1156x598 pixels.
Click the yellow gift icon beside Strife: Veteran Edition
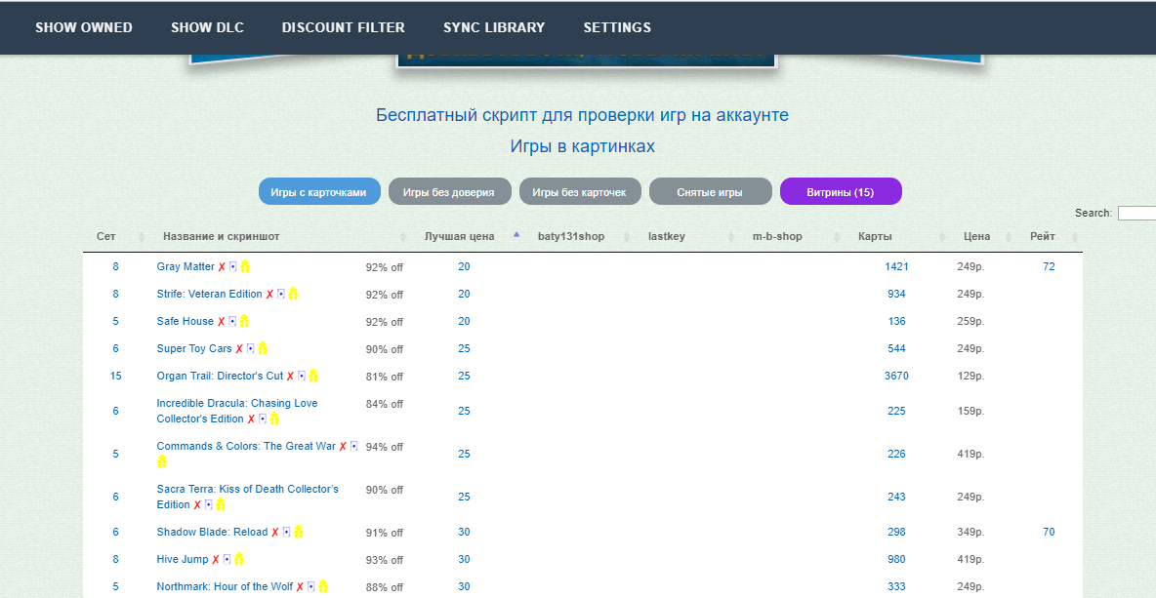click(x=293, y=294)
